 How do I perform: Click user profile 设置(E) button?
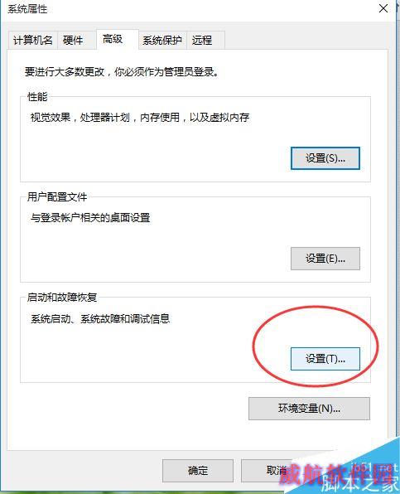point(325,259)
